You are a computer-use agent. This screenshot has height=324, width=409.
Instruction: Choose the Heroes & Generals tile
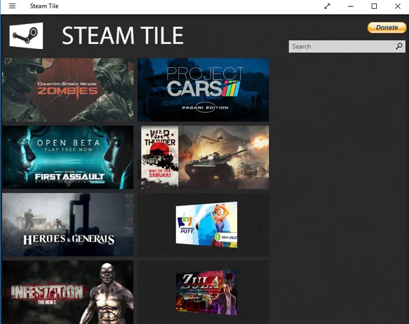point(68,224)
